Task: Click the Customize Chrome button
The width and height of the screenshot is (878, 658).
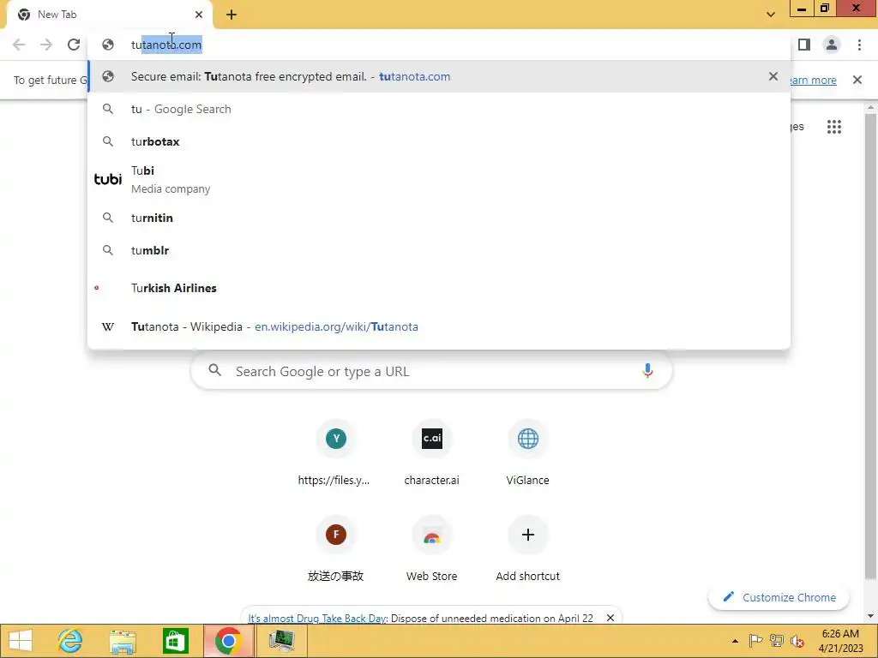Action: 779,597
